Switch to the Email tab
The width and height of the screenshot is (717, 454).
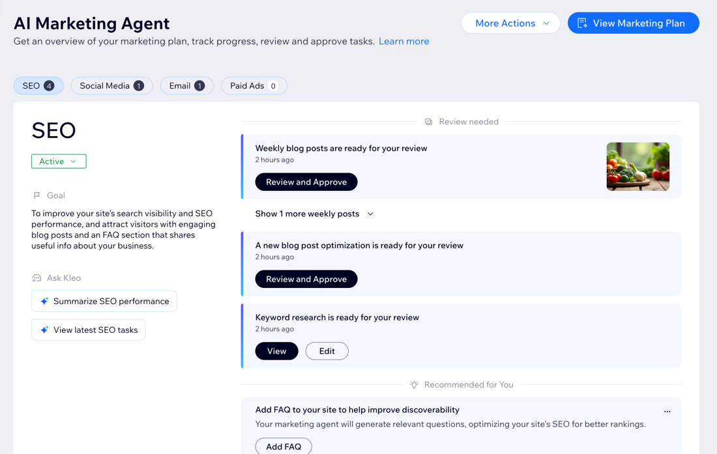[186, 86]
